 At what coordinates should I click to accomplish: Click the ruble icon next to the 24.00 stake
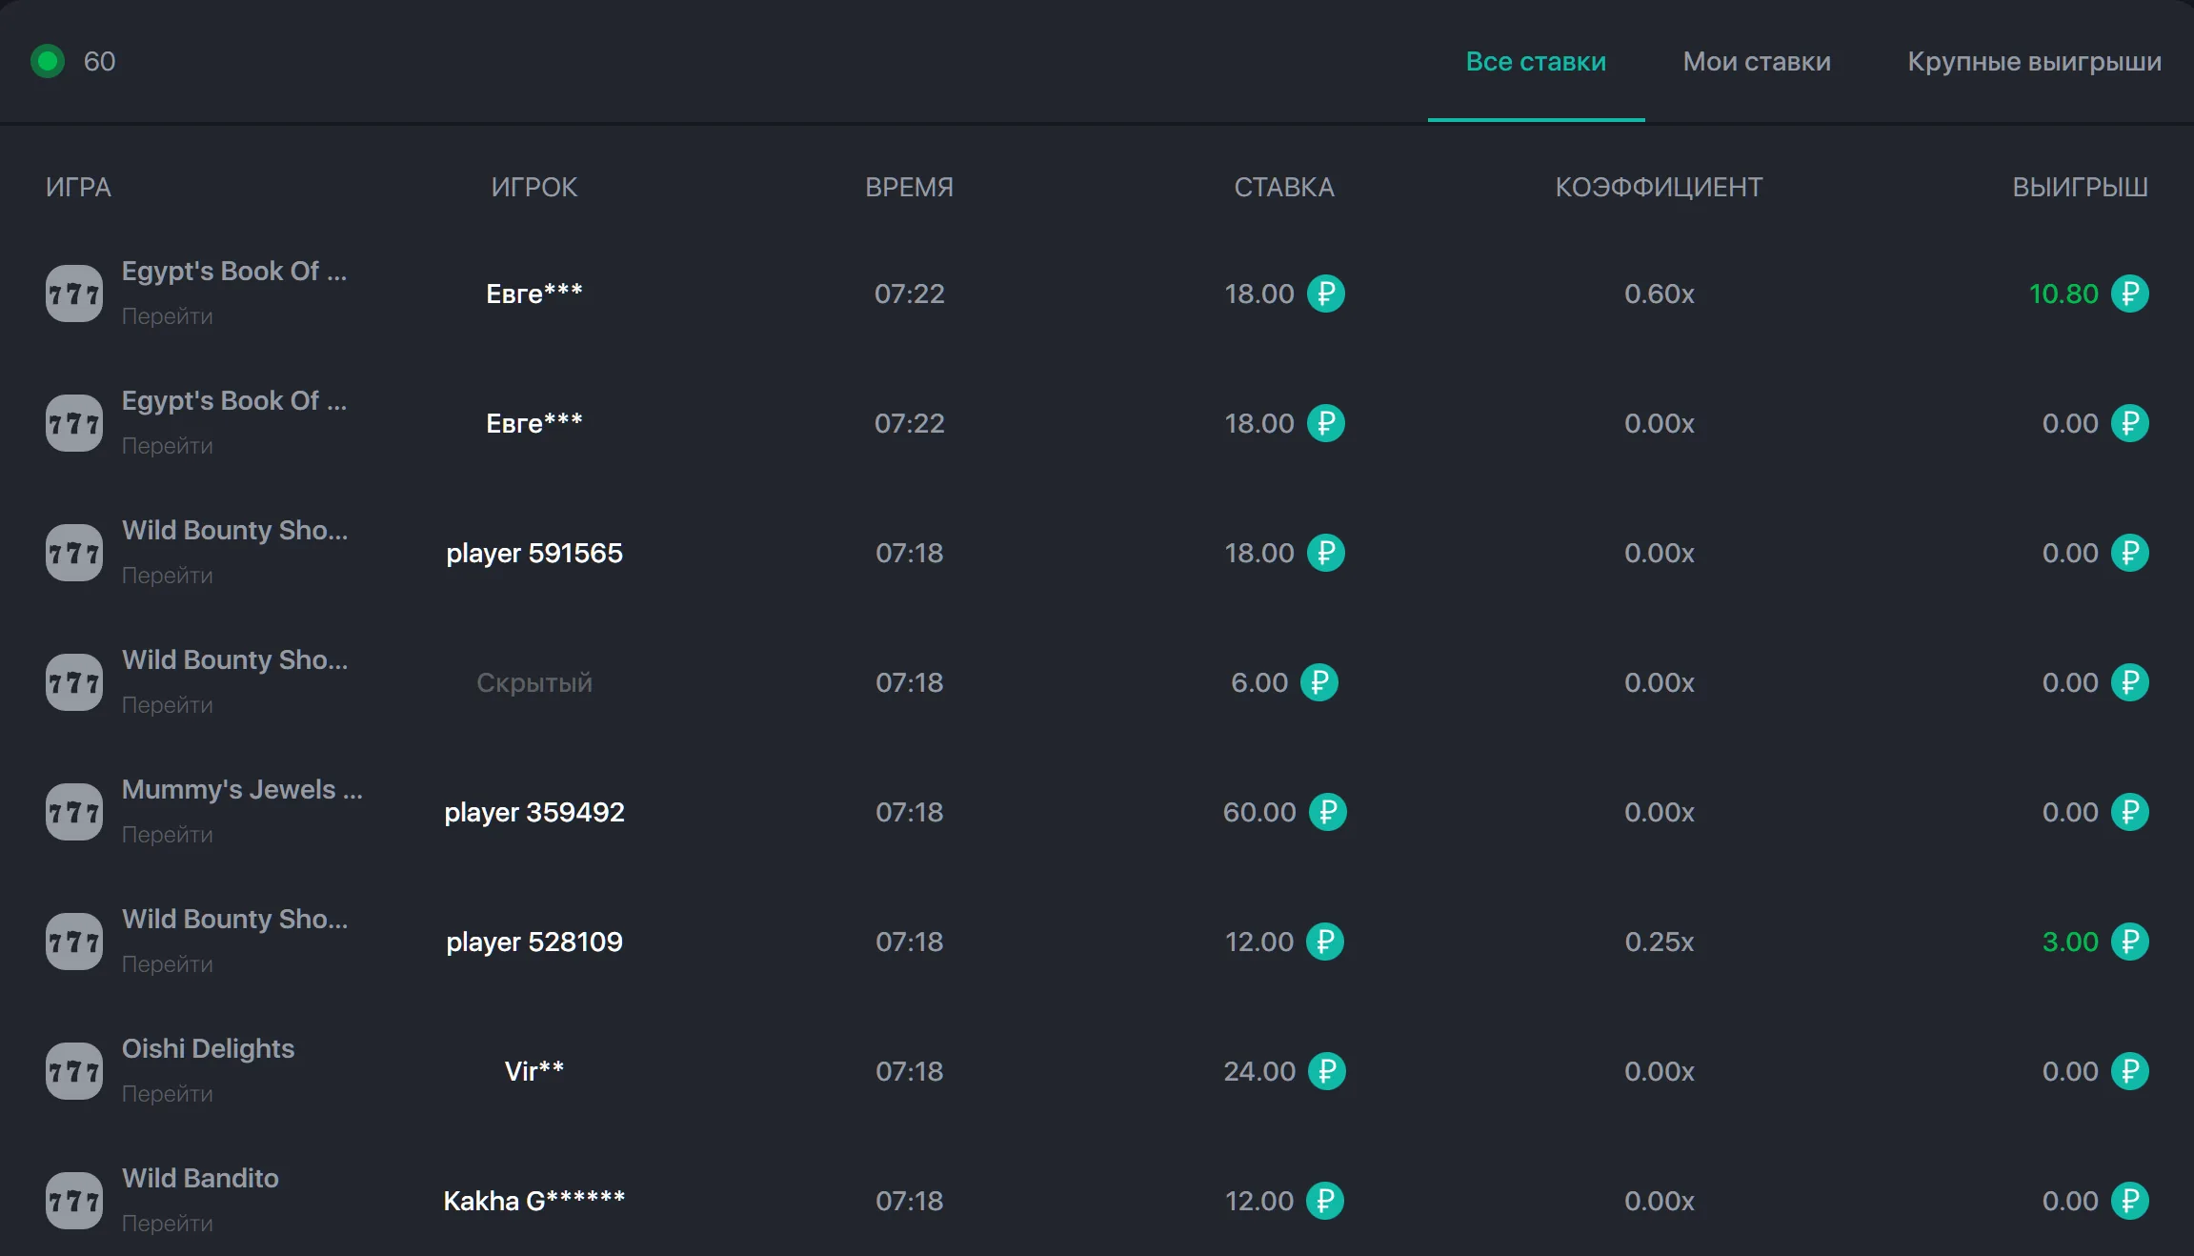click(x=1326, y=1071)
